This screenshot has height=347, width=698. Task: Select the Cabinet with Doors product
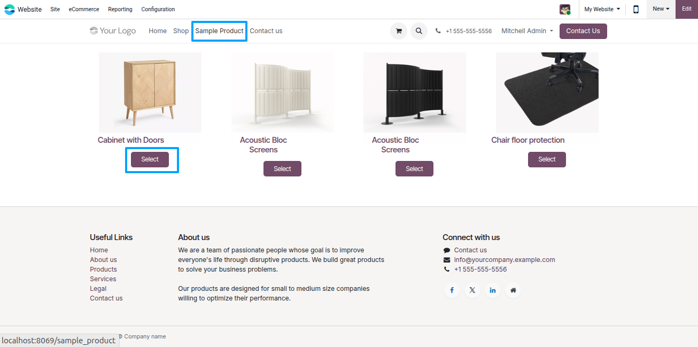(150, 159)
